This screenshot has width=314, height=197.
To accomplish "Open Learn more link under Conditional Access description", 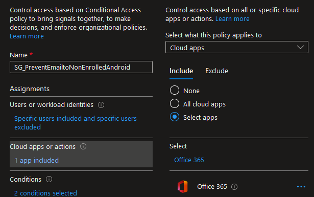I will click(x=27, y=36).
